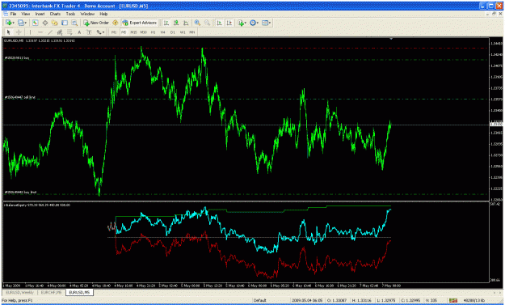The width and height of the screenshot is (505, 305).
Task: Open the Window menu
Action: [87, 14]
